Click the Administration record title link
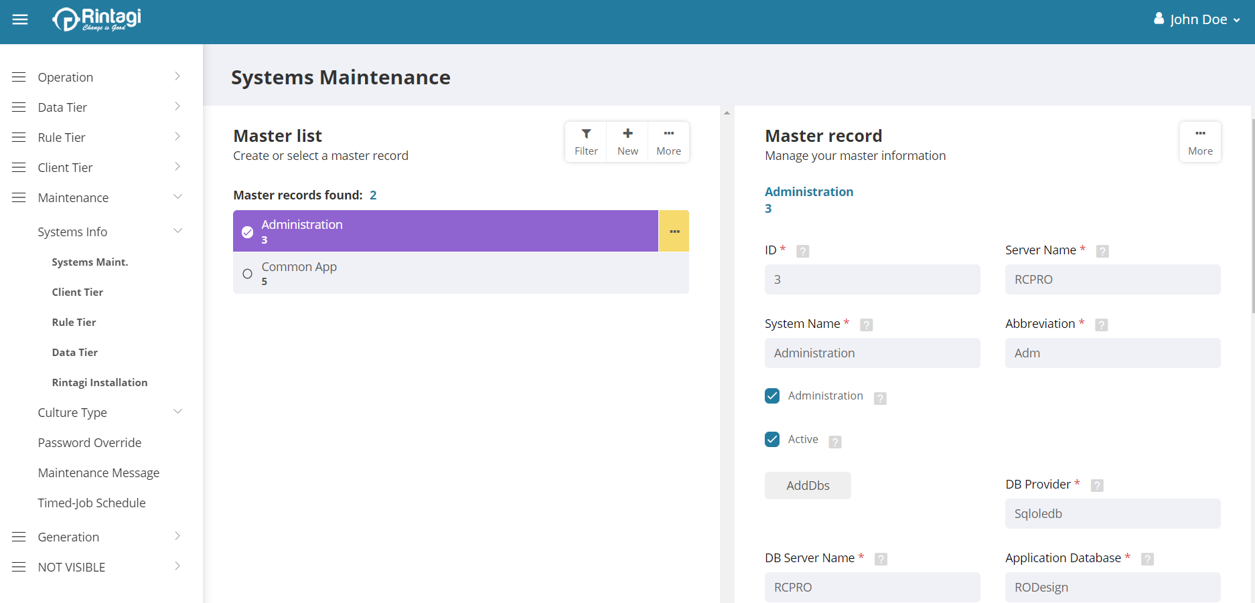 click(809, 191)
